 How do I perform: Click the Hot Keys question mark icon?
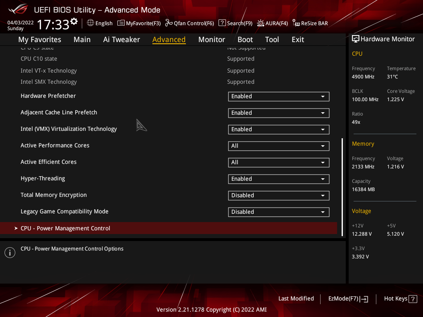coord(413,299)
